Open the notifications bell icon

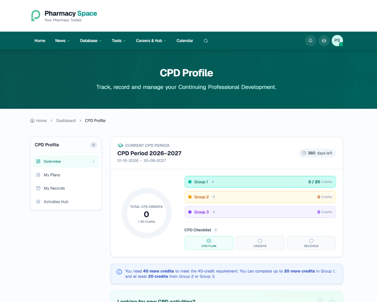click(310, 41)
